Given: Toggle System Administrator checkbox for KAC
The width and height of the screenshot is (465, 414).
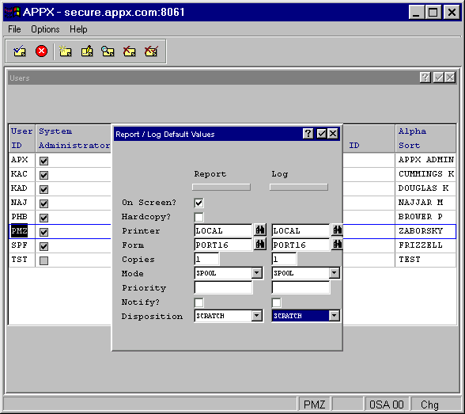Looking at the screenshot, I should click(44, 175).
